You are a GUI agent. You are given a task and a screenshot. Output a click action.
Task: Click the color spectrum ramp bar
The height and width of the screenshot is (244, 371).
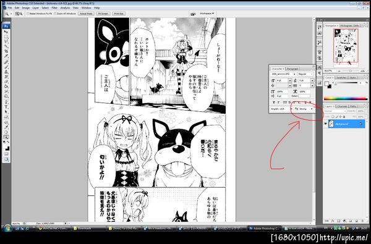(x=346, y=99)
